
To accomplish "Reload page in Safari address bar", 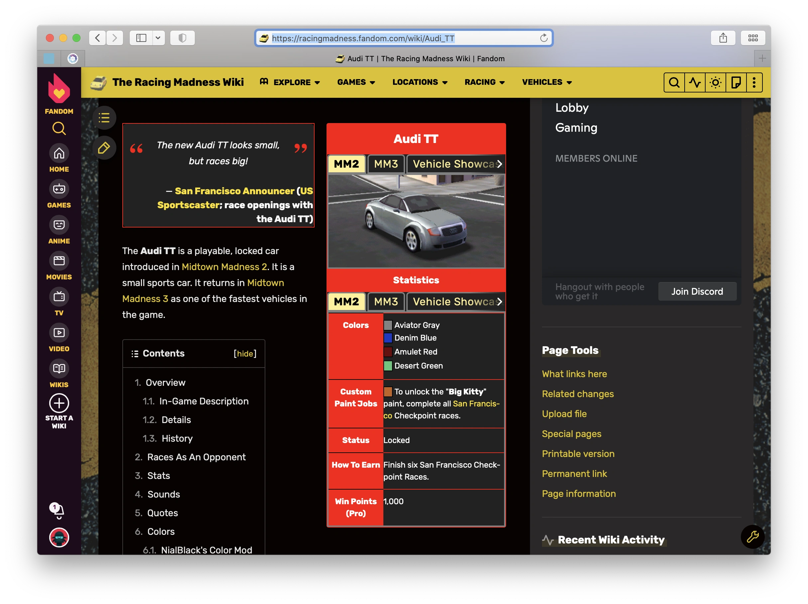I will (x=544, y=38).
